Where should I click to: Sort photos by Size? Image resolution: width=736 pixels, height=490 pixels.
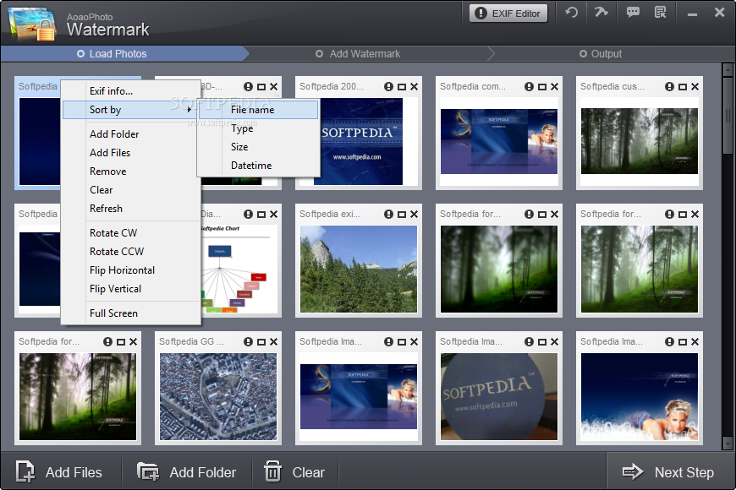[x=259, y=147]
